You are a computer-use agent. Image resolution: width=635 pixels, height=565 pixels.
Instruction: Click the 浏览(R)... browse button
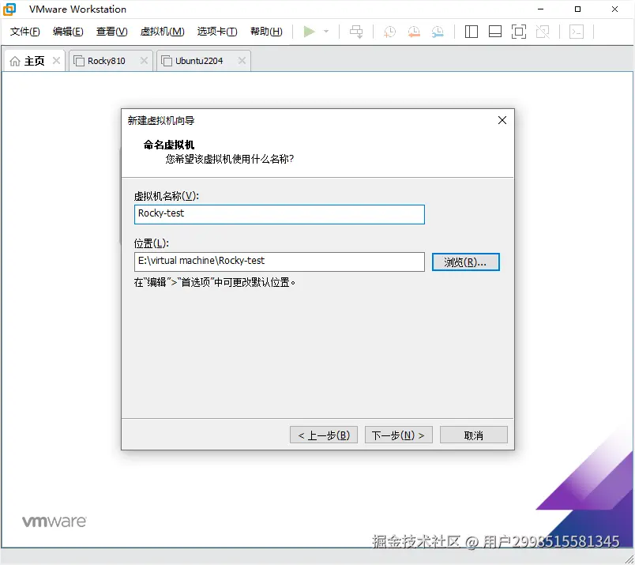[x=466, y=262]
